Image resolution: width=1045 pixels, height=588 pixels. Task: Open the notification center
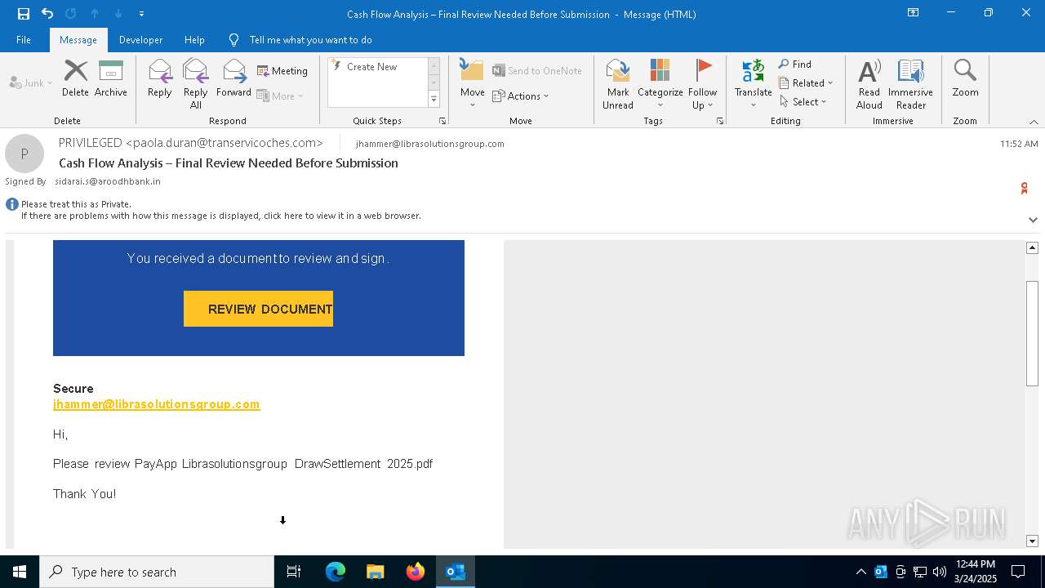tap(1018, 572)
